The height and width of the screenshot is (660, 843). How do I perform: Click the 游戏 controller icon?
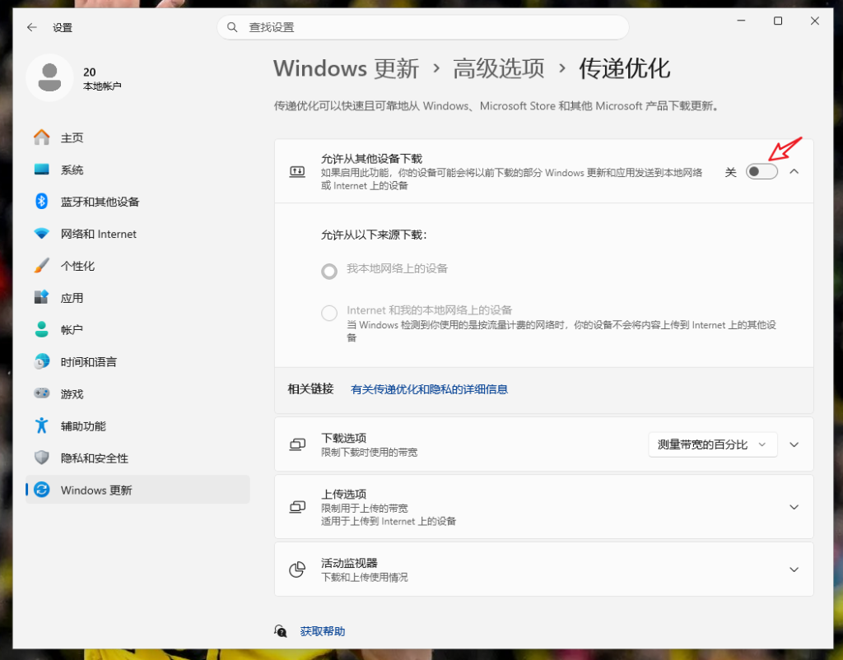coord(41,393)
